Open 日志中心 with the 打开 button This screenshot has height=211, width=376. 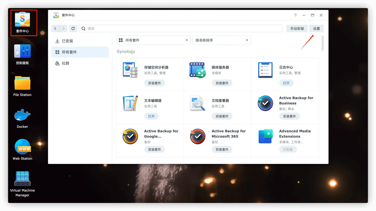tap(286, 83)
